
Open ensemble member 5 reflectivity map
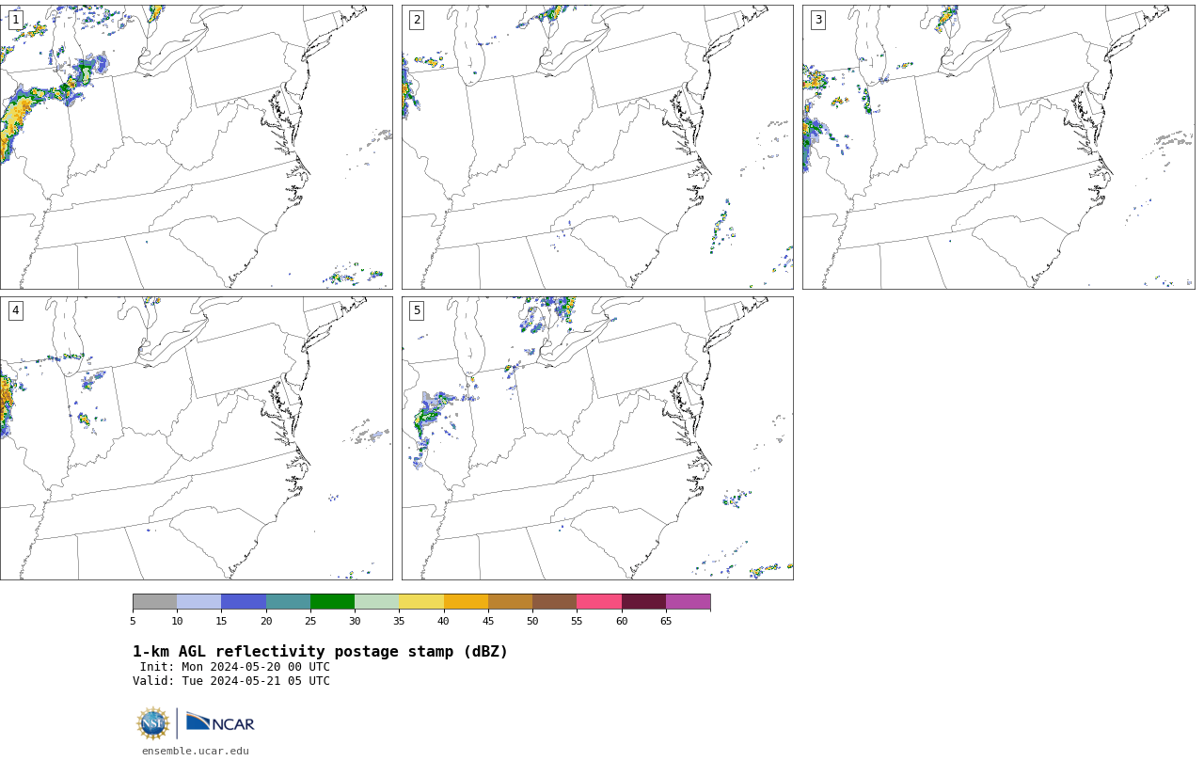(597, 438)
